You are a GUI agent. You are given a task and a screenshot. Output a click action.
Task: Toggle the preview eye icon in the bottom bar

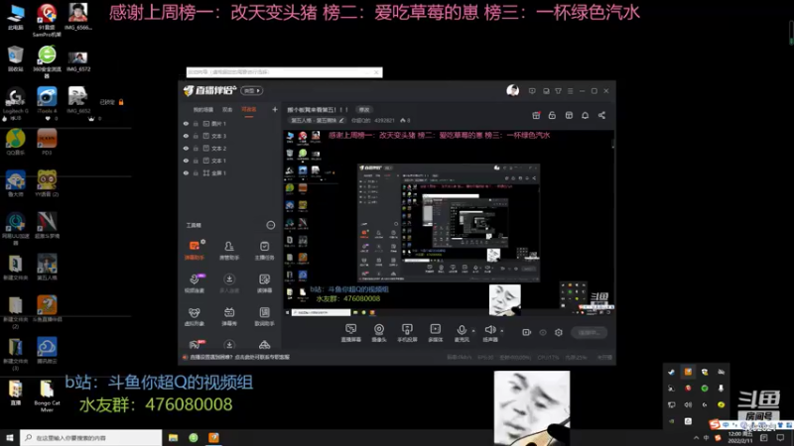(543, 332)
